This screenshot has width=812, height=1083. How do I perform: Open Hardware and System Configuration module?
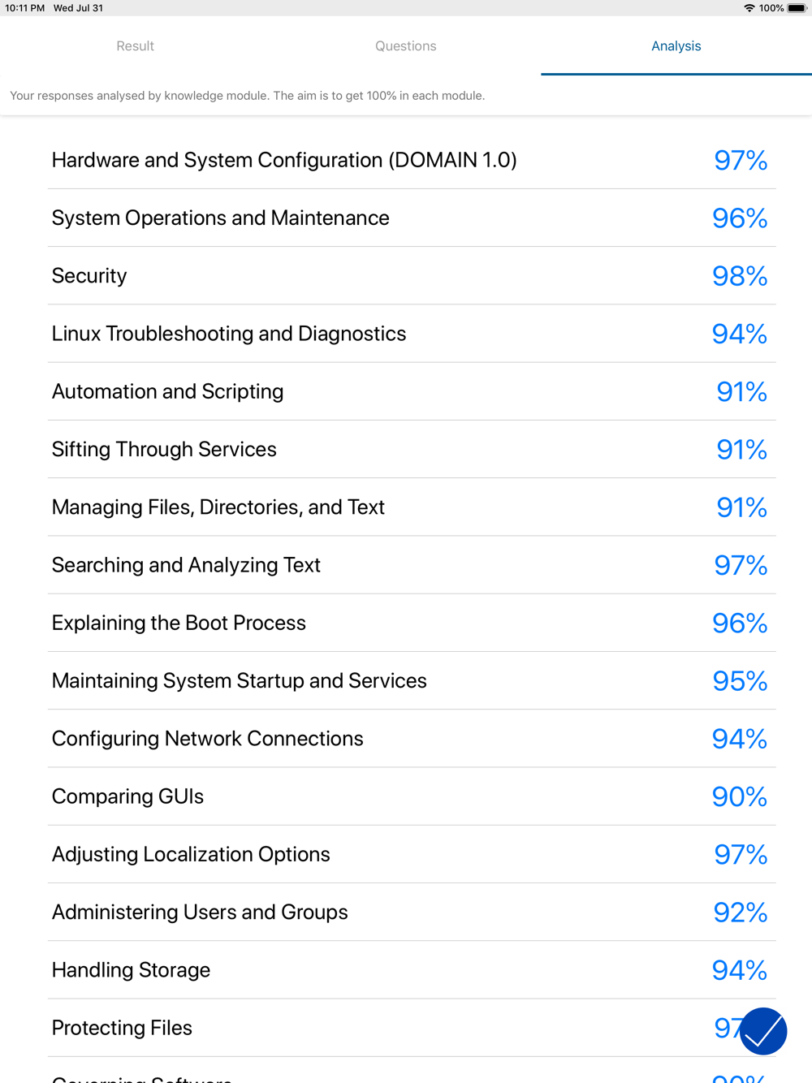(412, 160)
